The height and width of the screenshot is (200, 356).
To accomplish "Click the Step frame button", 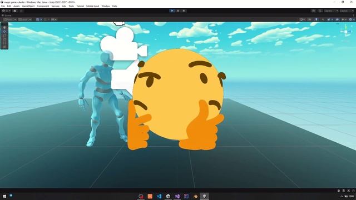I will click(184, 11).
